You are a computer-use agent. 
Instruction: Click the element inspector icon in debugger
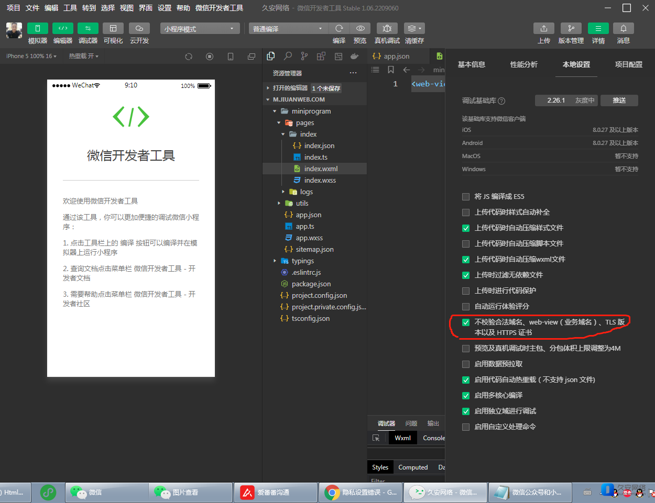point(376,438)
